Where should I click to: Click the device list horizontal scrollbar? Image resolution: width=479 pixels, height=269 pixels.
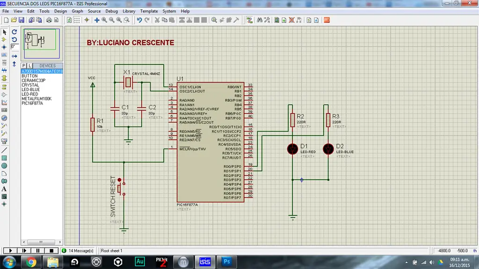42,242
